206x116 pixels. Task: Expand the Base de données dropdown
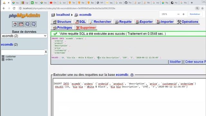click(x=24, y=36)
